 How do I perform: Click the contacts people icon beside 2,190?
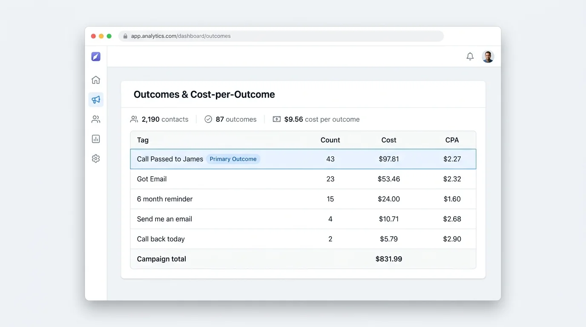tap(134, 119)
